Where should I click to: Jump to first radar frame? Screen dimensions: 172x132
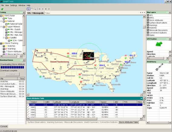click(x=40, y=9)
